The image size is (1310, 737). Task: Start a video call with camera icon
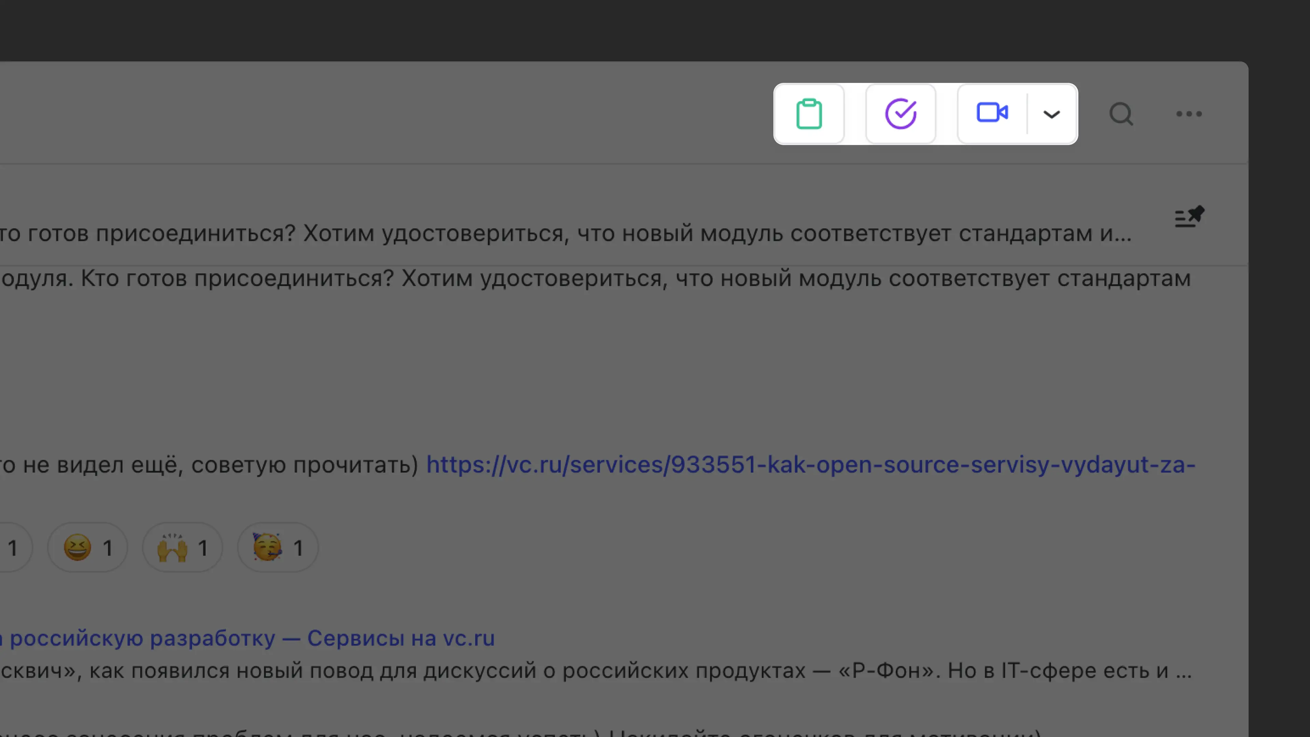[x=992, y=113]
